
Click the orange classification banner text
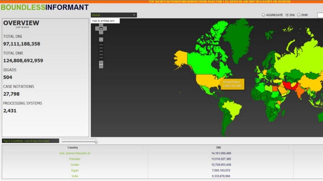pyautogui.click(x=219, y=2)
